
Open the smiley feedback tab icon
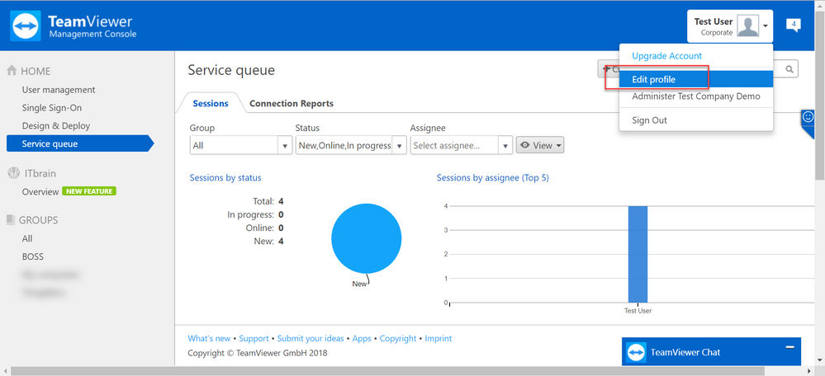808,117
